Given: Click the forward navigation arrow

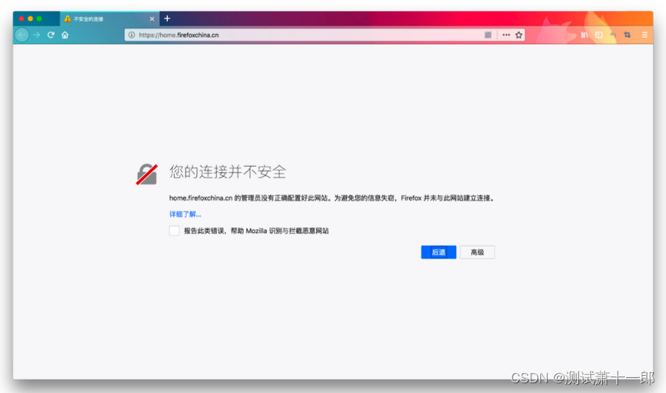Looking at the screenshot, I should [37, 35].
